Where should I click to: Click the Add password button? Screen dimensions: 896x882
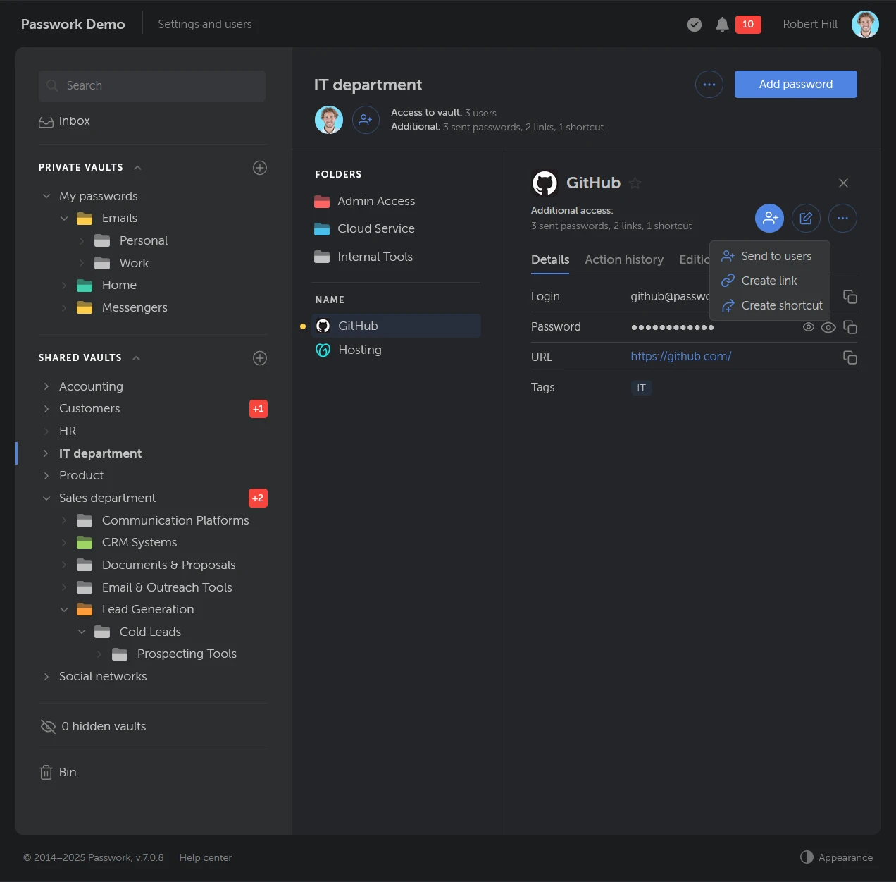(x=795, y=84)
